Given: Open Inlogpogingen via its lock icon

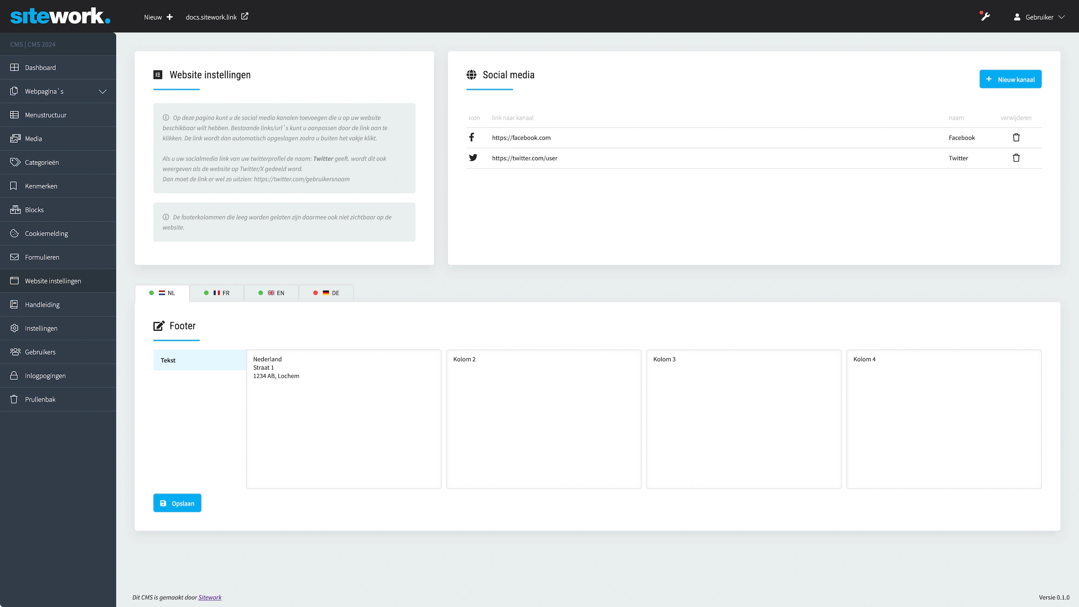Looking at the screenshot, I should pos(14,376).
